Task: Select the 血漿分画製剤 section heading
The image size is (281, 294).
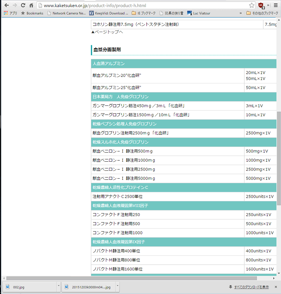Action: tap(107, 50)
